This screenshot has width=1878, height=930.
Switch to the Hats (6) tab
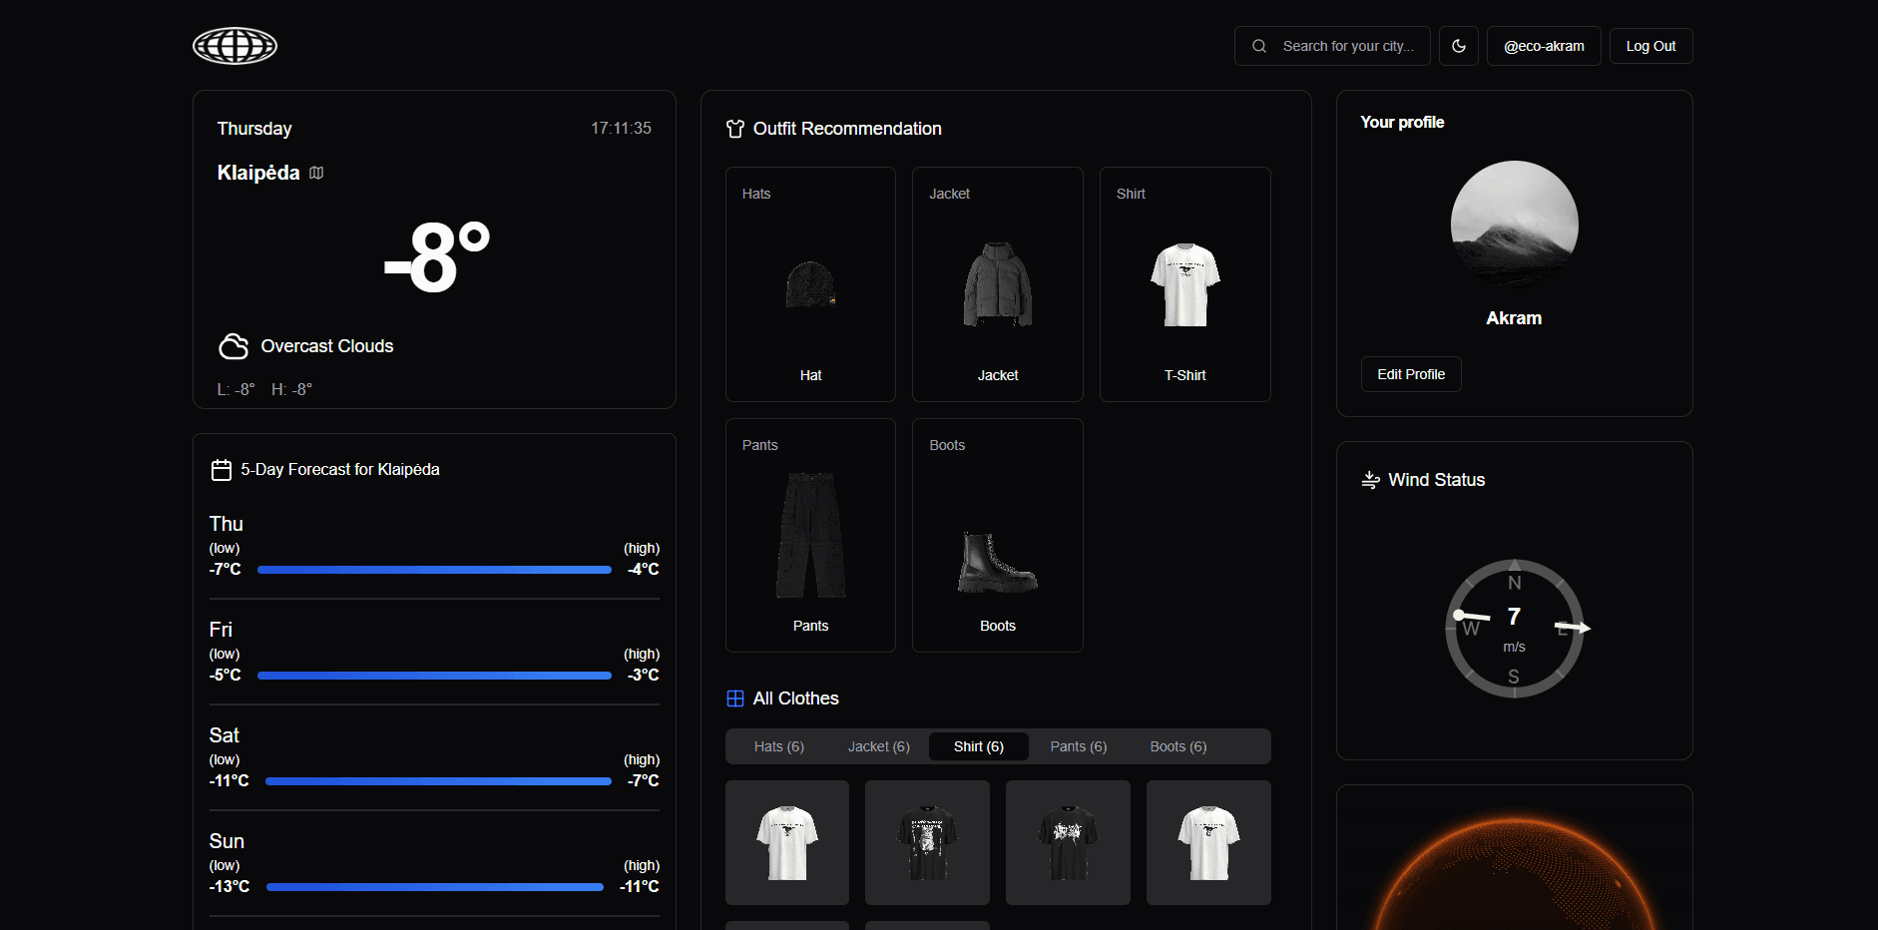pyautogui.click(x=779, y=746)
